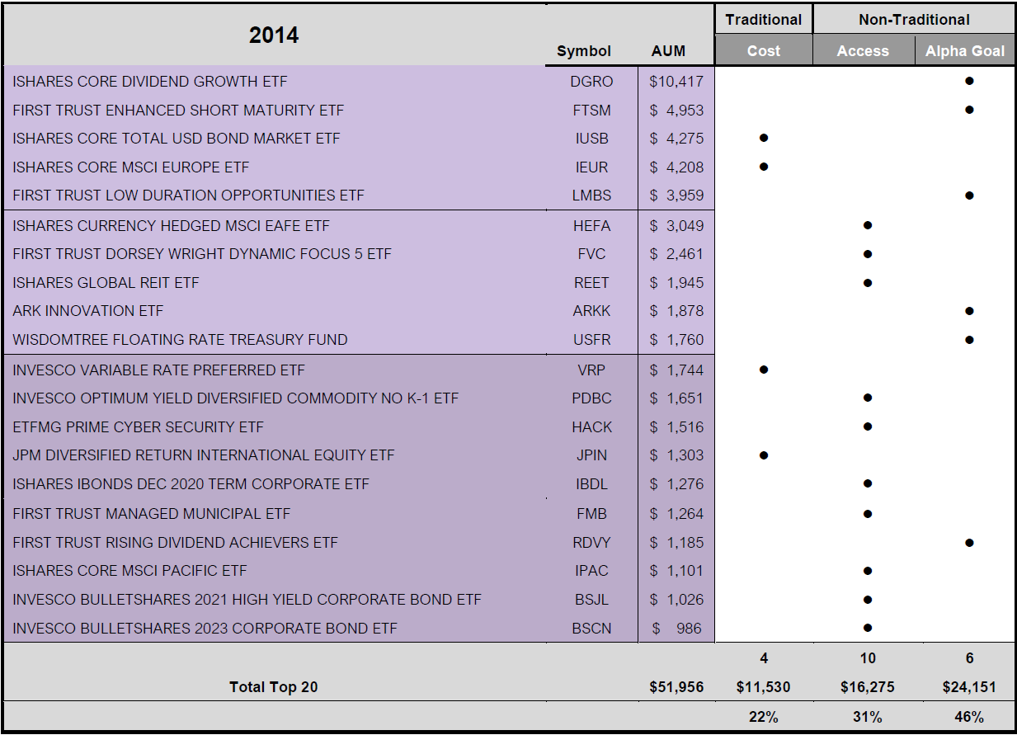Click the "$ 3,049" AUM value
Screen dimensions: 1017x735
pos(676,225)
